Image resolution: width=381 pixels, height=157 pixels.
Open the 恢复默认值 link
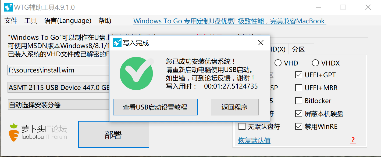coord(254,140)
